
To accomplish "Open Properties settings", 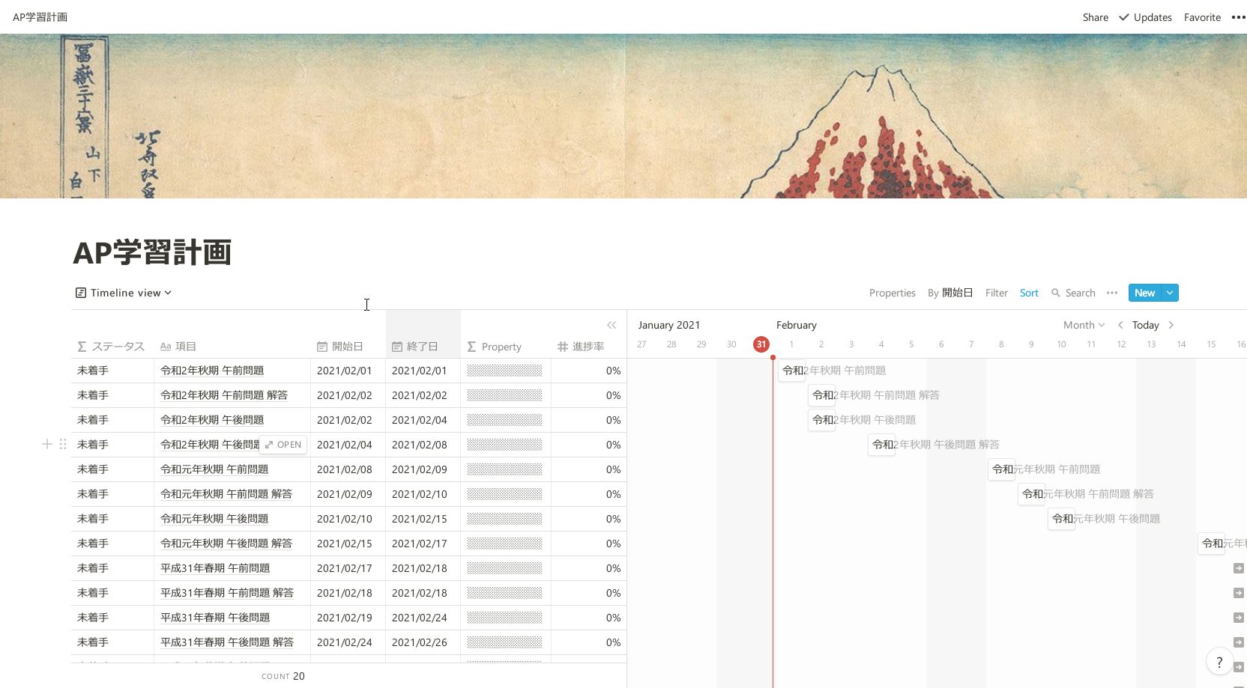I will coord(892,293).
